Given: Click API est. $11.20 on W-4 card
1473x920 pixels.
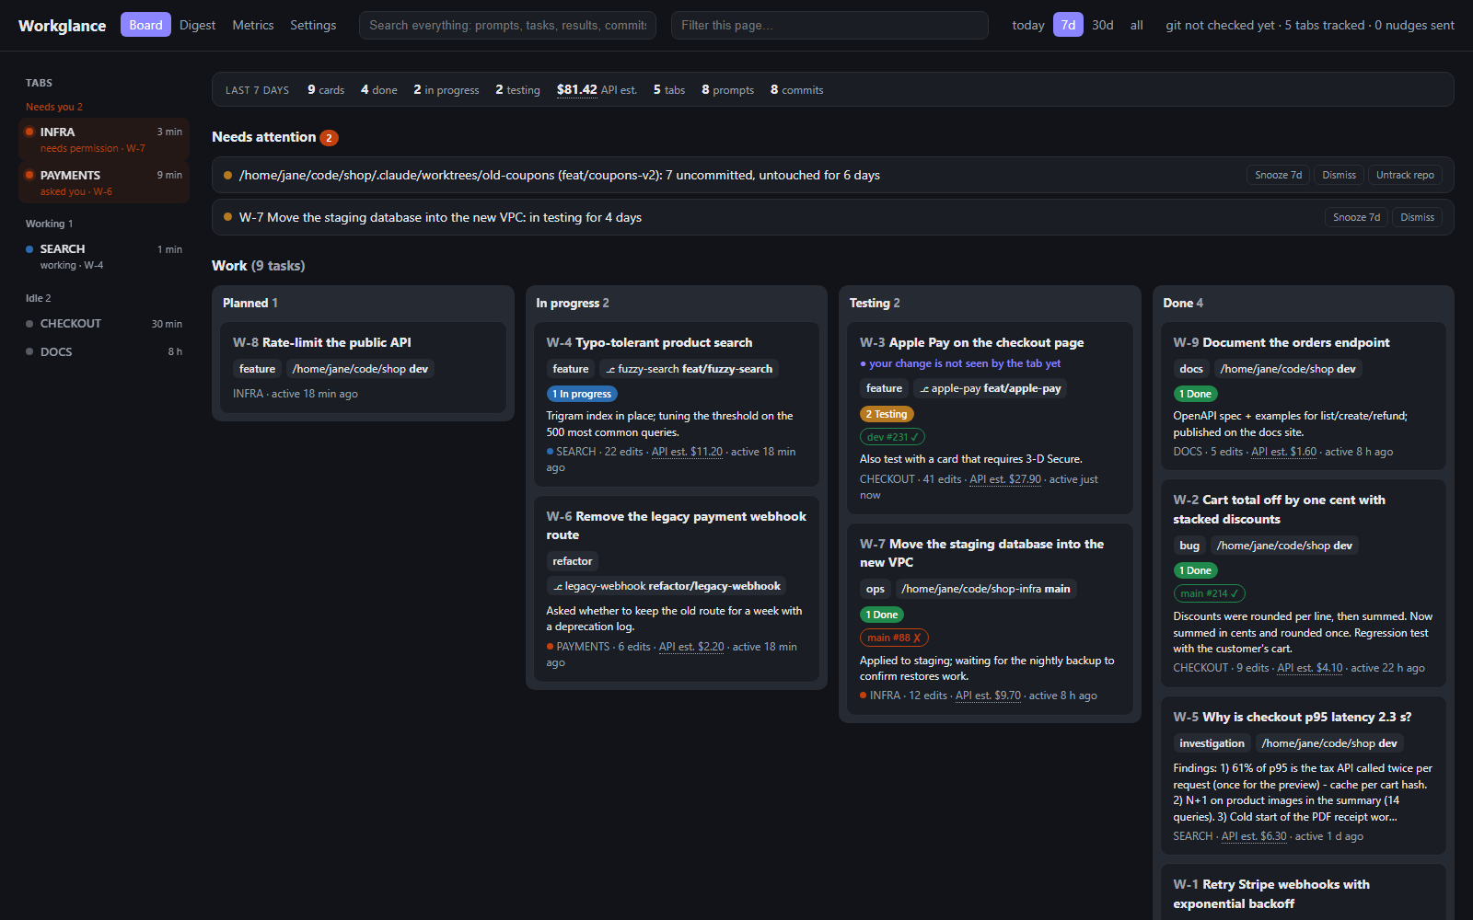Looking at the screenshot, I should 687,452.
